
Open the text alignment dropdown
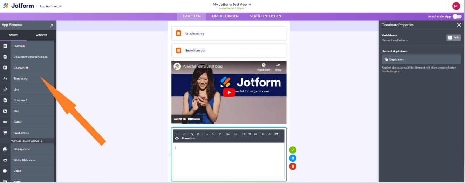tap(228, 134)
